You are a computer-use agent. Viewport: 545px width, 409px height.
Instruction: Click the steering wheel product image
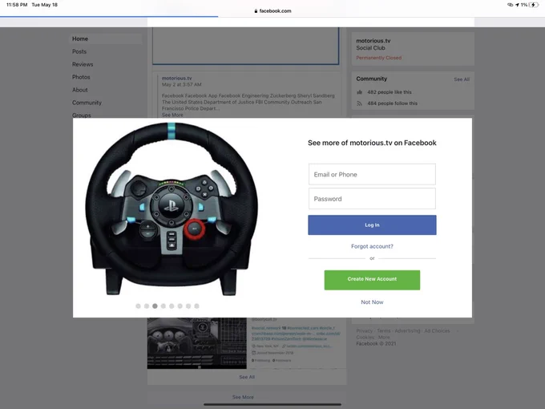171,209
